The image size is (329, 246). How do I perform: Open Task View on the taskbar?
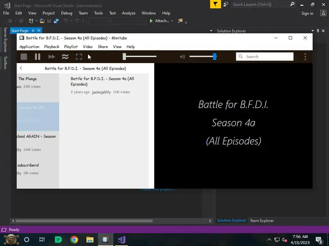click(42, 240)
